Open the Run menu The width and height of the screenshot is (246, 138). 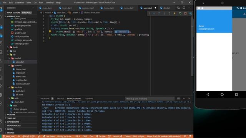tap(41, 3)
